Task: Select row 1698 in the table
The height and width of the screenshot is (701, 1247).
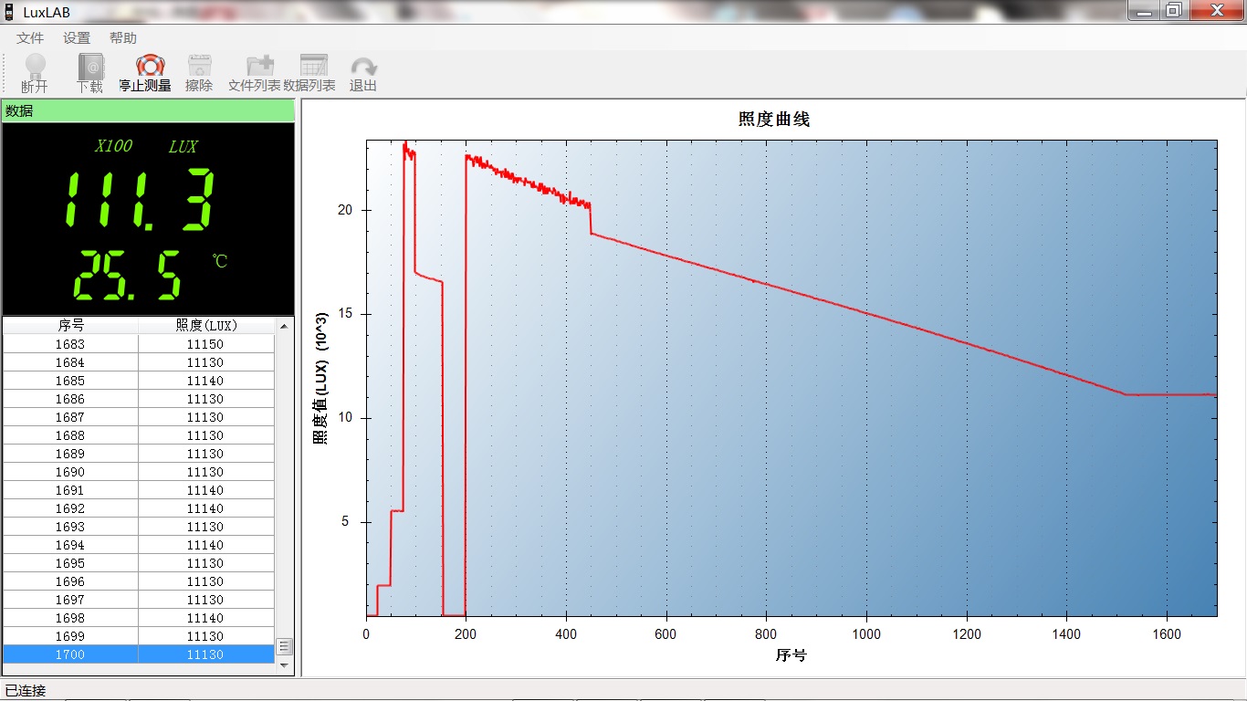Action: (x=139, y=618)
